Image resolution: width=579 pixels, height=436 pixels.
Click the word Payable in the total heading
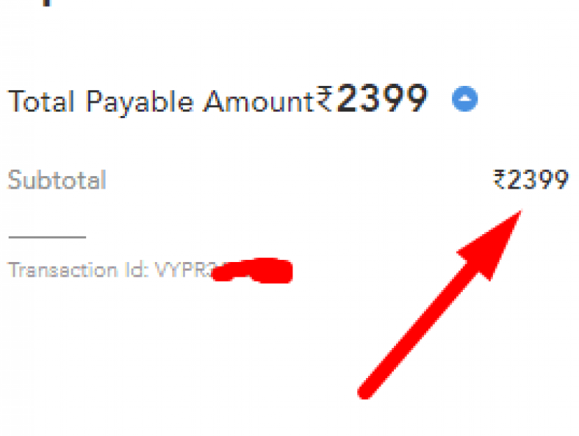tap(140, 103)
